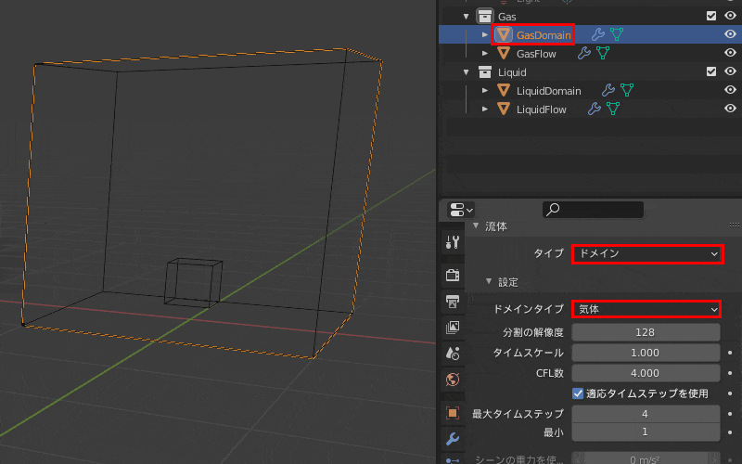Collapse the 流体 panel

(476, 226)
